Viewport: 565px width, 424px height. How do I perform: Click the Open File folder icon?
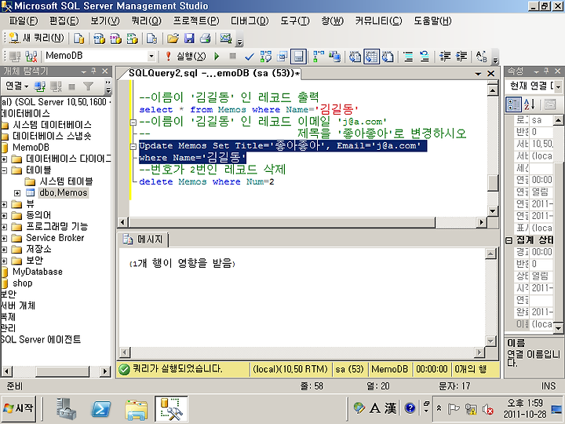[173, 38]
